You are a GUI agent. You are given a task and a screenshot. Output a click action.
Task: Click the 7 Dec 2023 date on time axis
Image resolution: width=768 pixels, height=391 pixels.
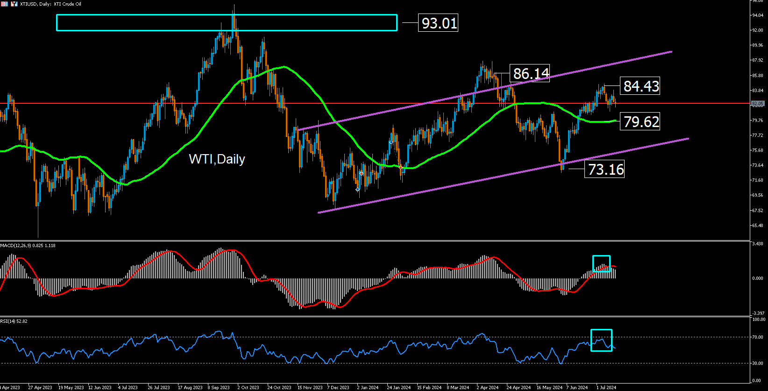pyautogui.click(x=338, y=387)
